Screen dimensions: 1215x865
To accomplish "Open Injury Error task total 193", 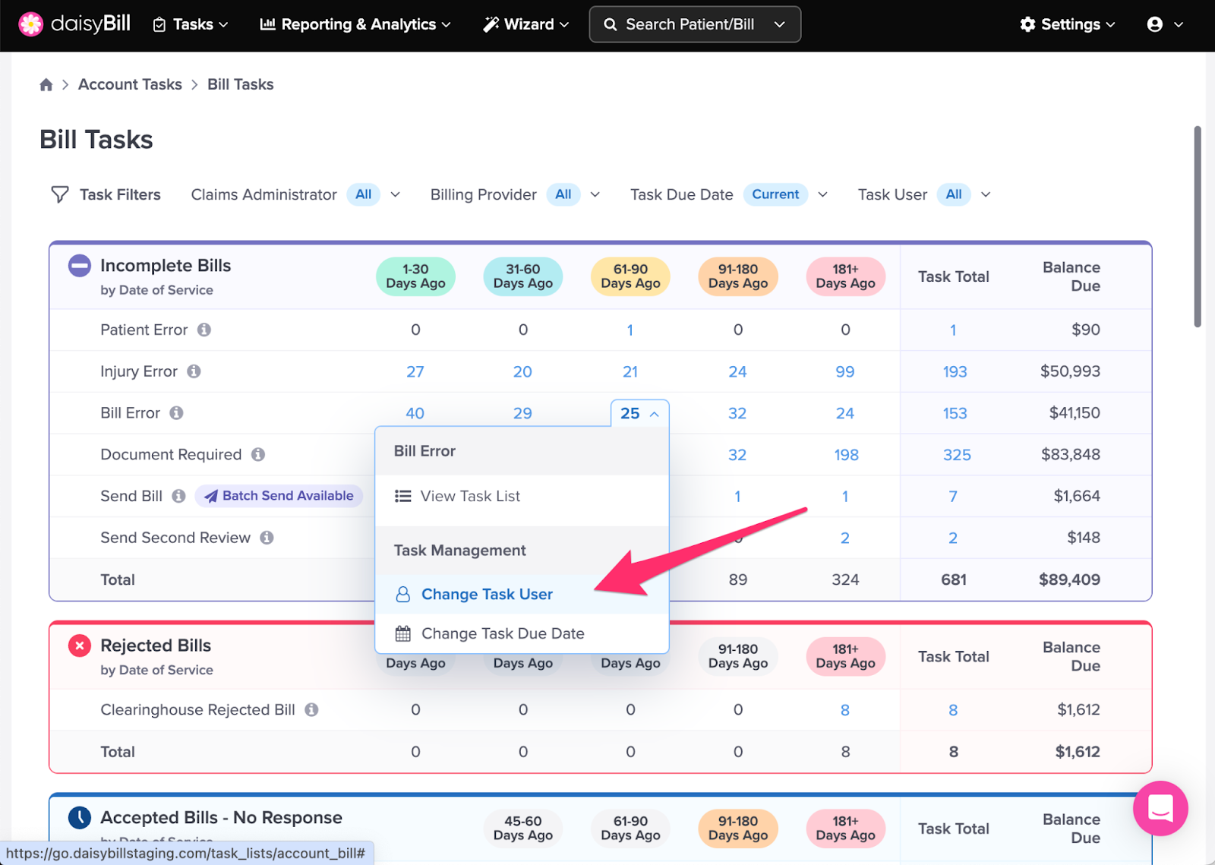I will point(955,371).
